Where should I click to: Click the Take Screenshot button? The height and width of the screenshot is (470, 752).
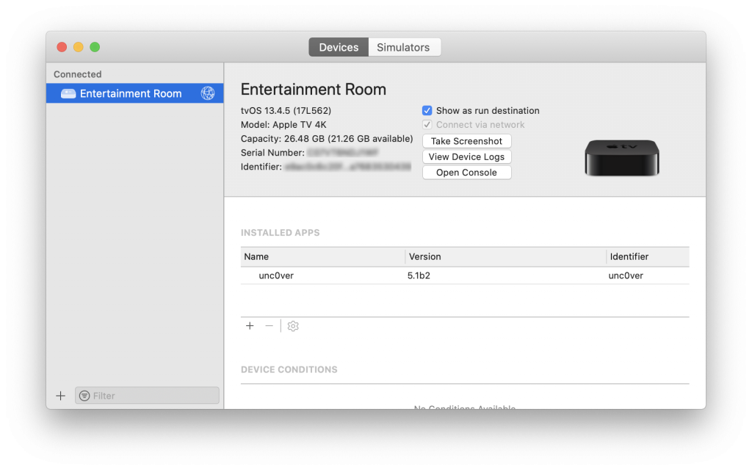(466, 141)
